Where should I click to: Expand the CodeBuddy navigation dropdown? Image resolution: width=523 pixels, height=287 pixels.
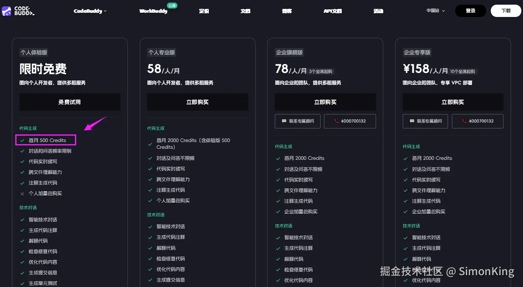click(x=90, y=11)
